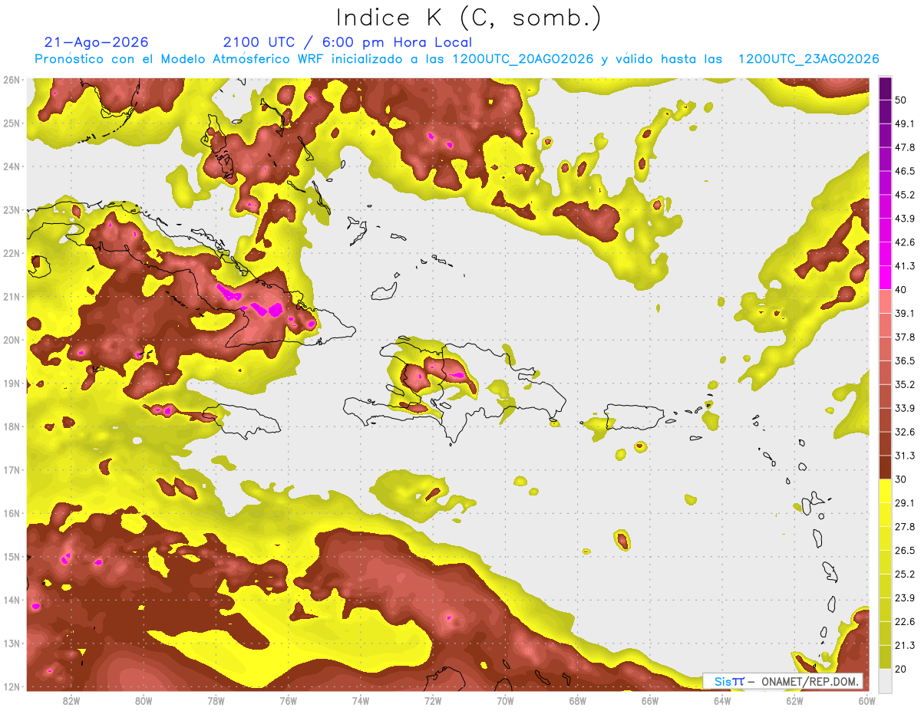
Task: Click the "29.1" color scale value
Action: [905, 503]
